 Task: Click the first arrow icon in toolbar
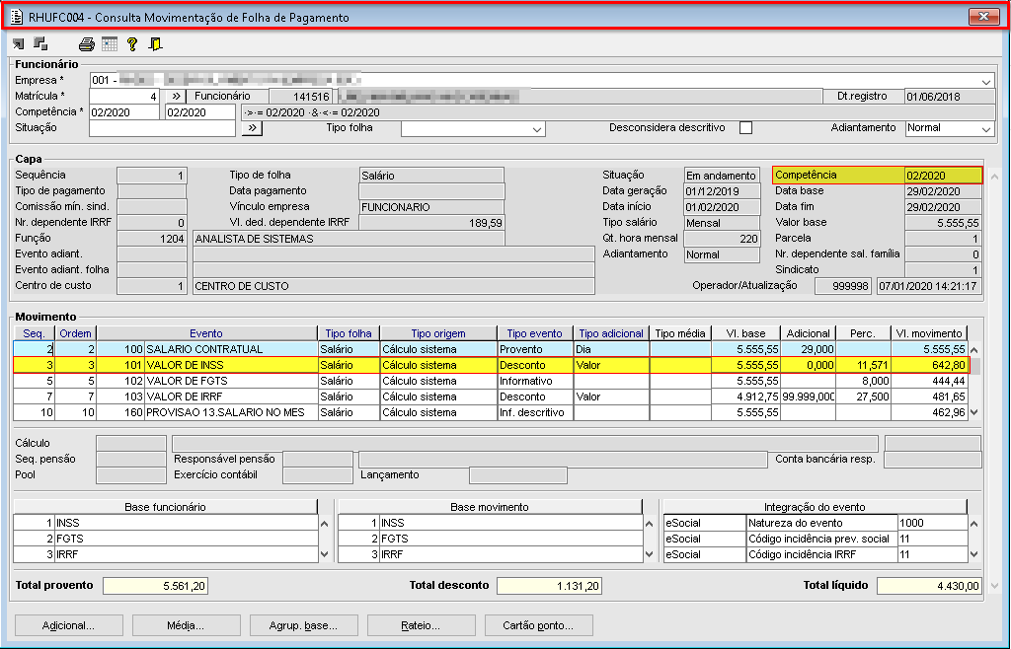coord(19,43)
